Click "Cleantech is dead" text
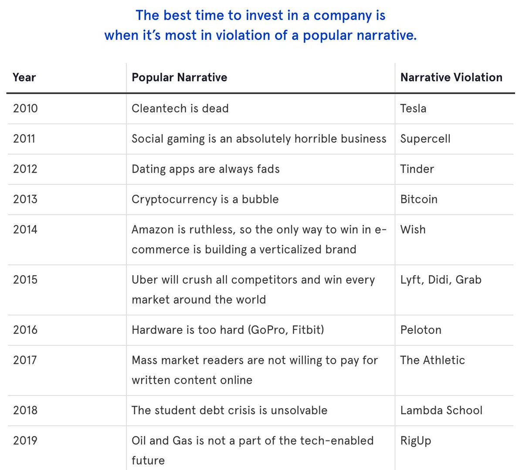This screenshot has width=523, height=470. pyautogui.click(x=180, y=108)
